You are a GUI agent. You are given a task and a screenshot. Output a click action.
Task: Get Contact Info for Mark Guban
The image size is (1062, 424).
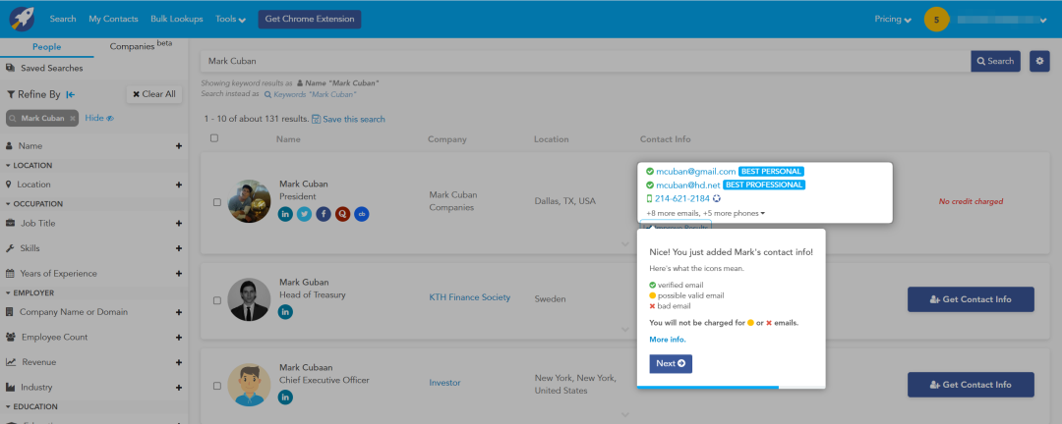pos(971,299)
